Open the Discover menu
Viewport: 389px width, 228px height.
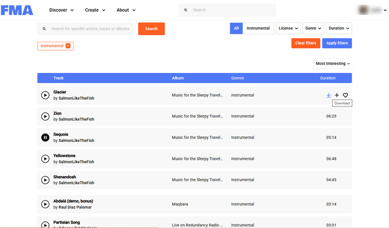(61, 10)
